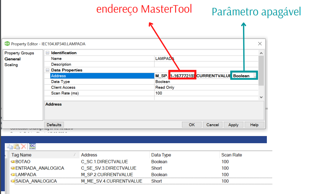
Task: Click the SAIDA_ANALOGICA tag icon
Action: click(13, 181)
